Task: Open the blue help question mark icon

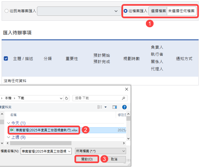Action: [124, 107]
